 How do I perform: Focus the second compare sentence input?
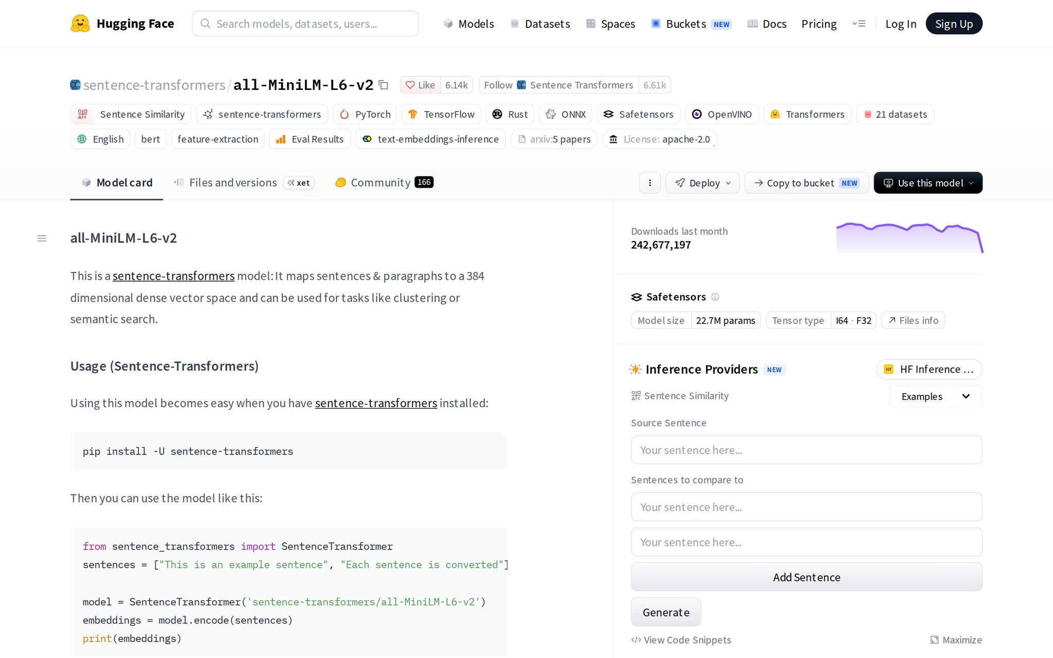[807, 542]
